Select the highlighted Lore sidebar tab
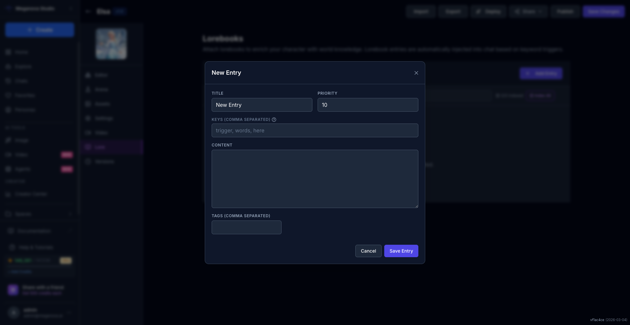The height and width of the screenshot is (325, 630). (112, 147)
